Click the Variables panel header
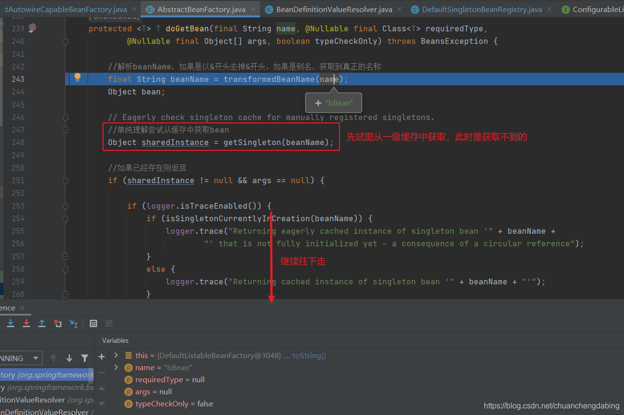The width and height of the screenshot is (624, 415). pos(115,340)
